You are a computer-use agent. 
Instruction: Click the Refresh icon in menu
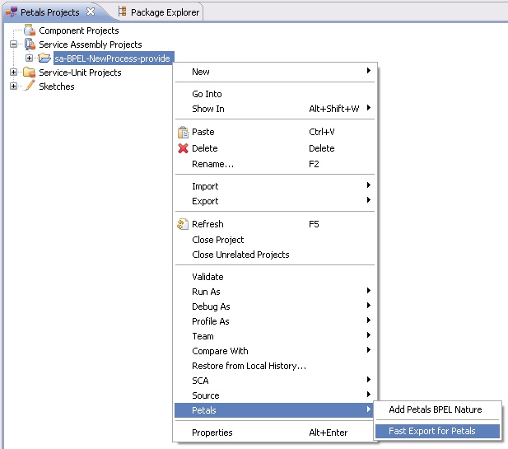pos(183,224)
